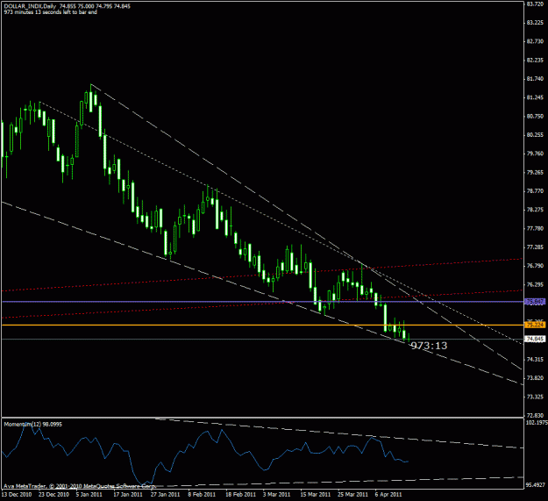Click the 80.255 price axis label

pos(535,134)
